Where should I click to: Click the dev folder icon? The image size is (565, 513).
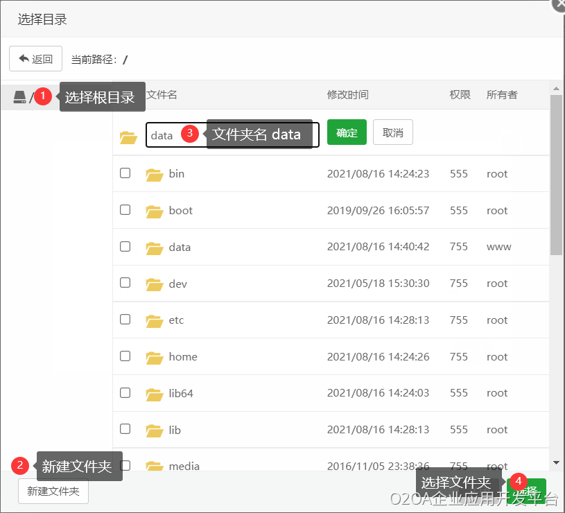(154, 284)
